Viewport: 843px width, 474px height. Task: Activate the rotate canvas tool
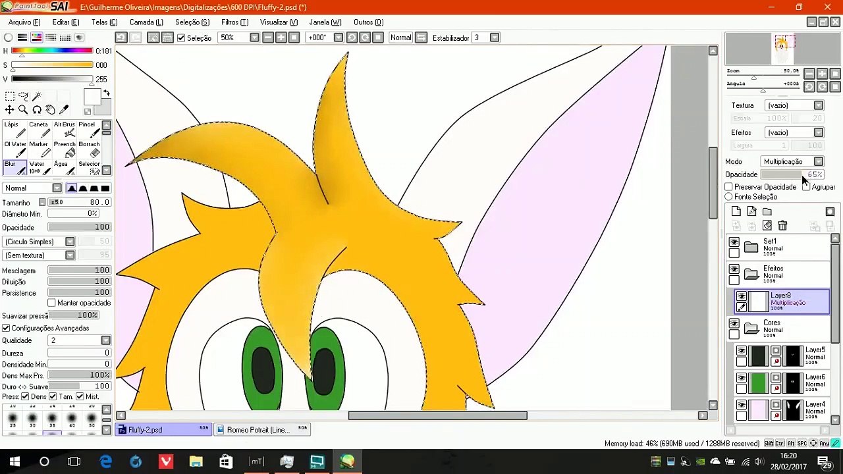click(37, 110)
